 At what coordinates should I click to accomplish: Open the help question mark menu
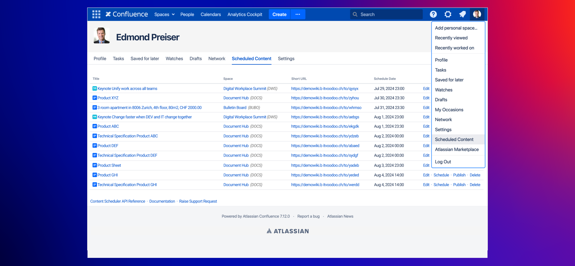point(433,14)
